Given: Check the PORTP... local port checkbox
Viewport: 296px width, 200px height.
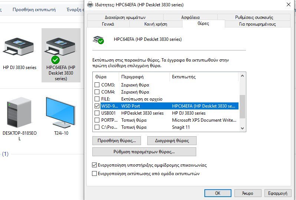Looking at the screenshot, I should pyautogui.click(x=97, y=120).
